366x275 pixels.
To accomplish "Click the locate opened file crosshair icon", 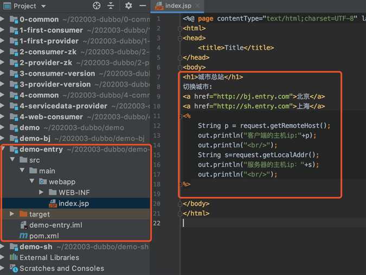I will tap(97, 6).
